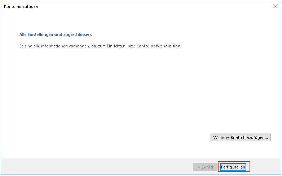Click the 'Konto hinzufügen' window title
Image resolution: width=282 pixels, height=176 pixels.
pyautogui.click(x=21, y=6)
